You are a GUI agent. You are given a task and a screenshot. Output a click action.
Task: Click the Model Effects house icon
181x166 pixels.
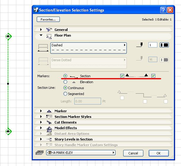pyautogui.click(x=49, y=129)
